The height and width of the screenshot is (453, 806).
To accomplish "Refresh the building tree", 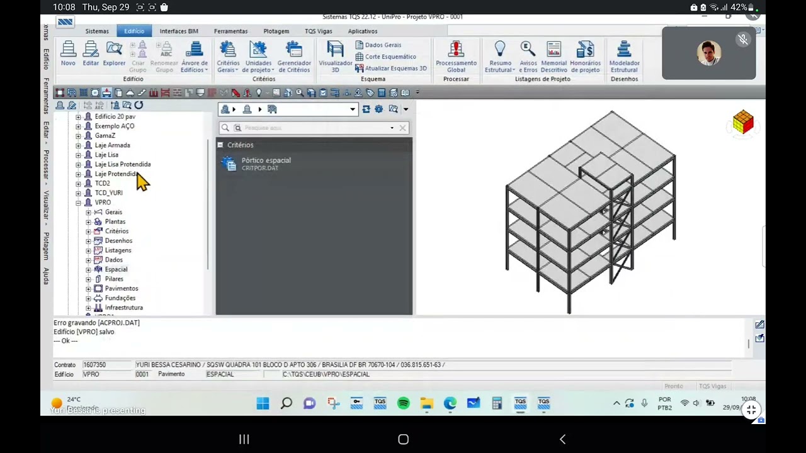I will 139,105.
